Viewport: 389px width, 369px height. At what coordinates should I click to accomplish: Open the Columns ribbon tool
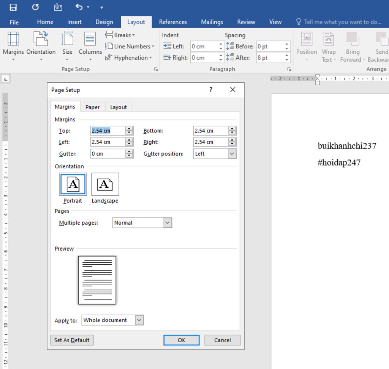(90, 46)
